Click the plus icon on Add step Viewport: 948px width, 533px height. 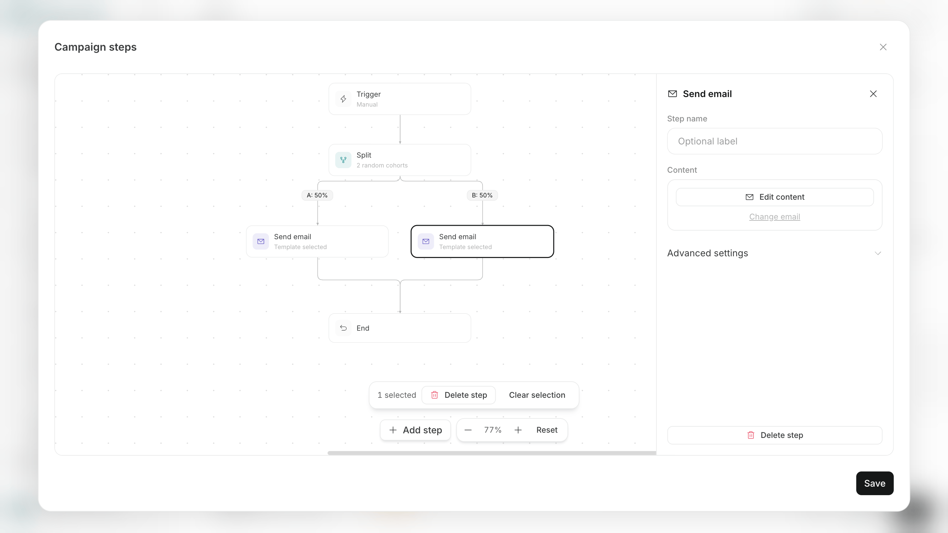point(393,430)
